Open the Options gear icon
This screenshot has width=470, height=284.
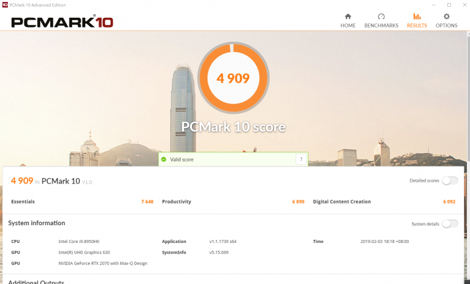coord(446,17)
